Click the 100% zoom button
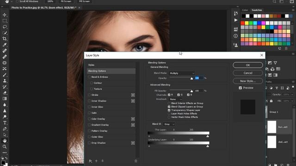Image resolution: width=296 pixels, height=166 pixels. tap(50, 1)
